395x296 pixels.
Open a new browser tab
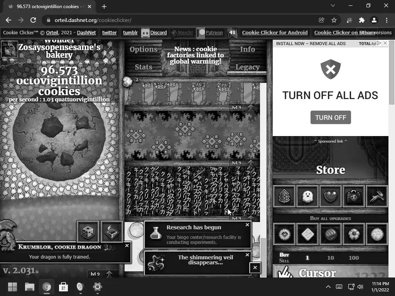(x=104, y=7)
